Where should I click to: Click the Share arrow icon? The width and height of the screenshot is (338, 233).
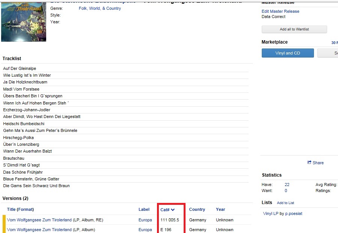click(x=309, y=162)
